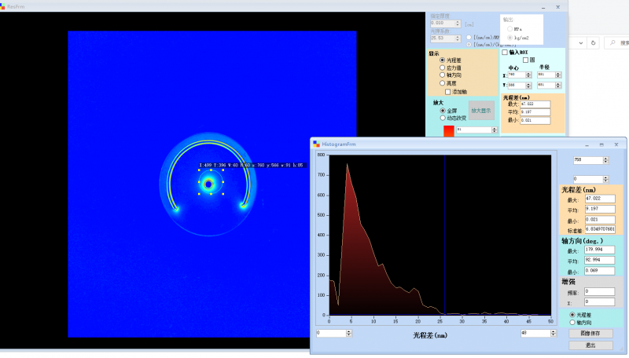Click the HistogramFrm window icon
The width and height of the screenshot is (629, 358).
point(316,144)
